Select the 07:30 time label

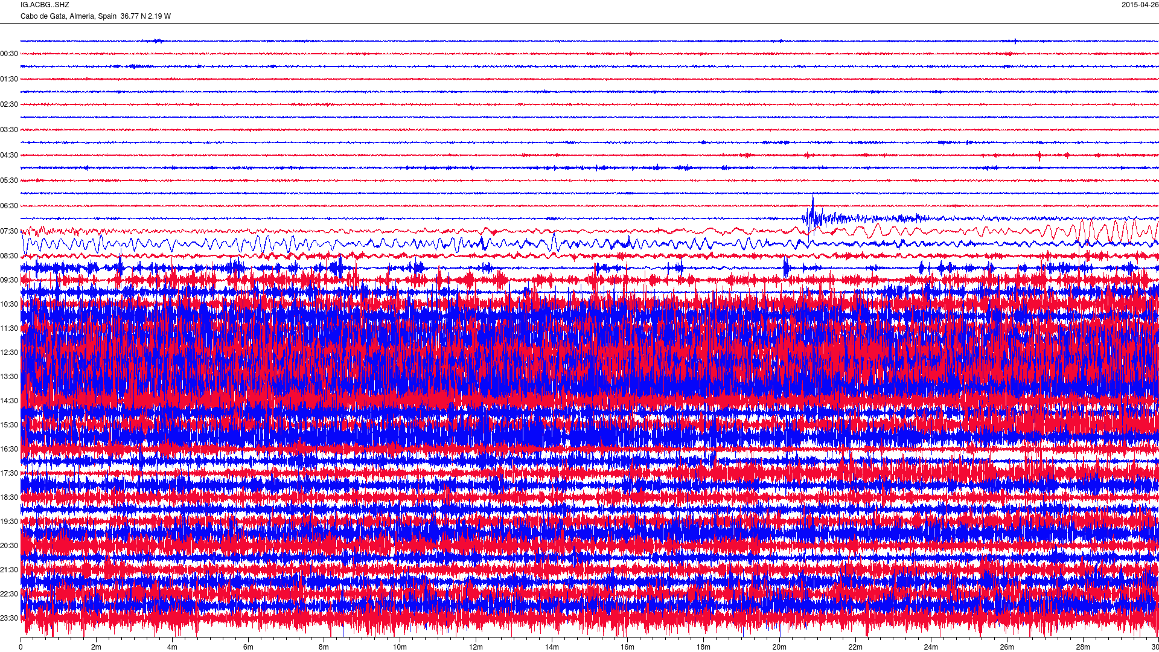(9, 231)
